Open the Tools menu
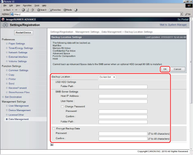This screenshot has width=193, height=155. pyautogui.click(x=37, y=6)
